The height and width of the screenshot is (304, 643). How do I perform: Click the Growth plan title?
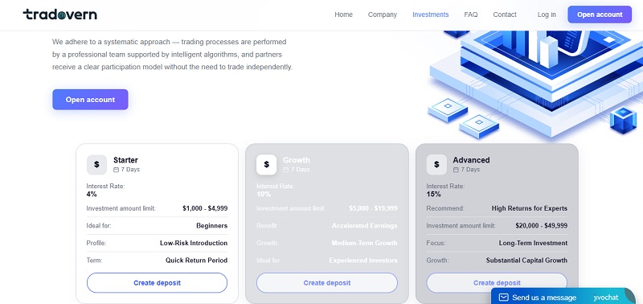coord(297,160)
